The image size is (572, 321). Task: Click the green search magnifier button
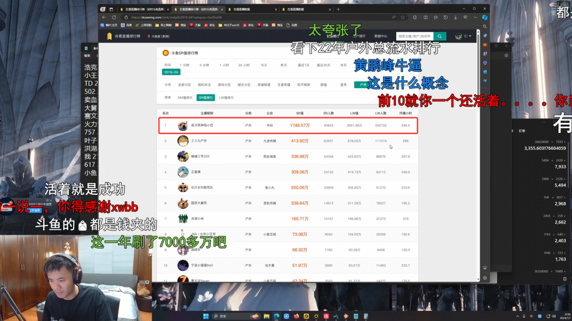tap(440, 36)
